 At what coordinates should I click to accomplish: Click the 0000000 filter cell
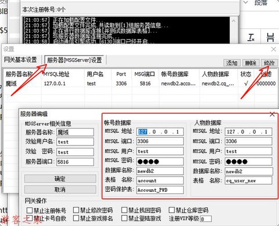coord(266,84)
